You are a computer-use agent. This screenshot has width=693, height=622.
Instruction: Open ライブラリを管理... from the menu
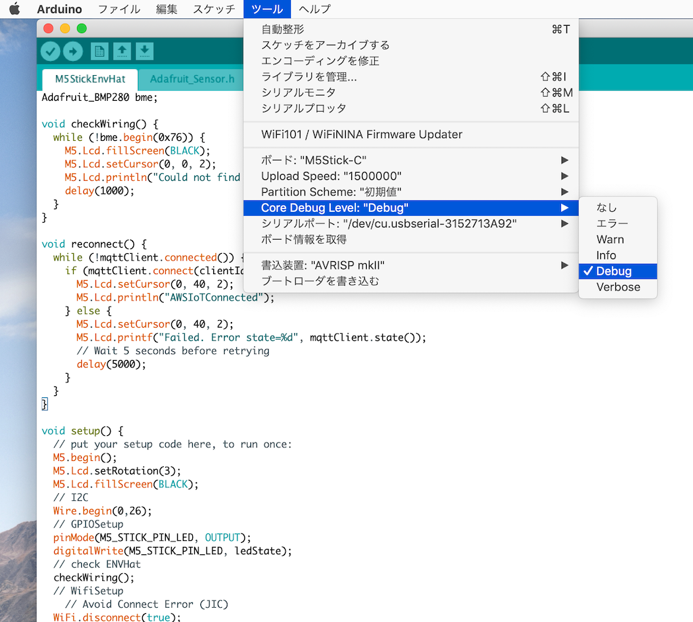click(x=411, y=77)
